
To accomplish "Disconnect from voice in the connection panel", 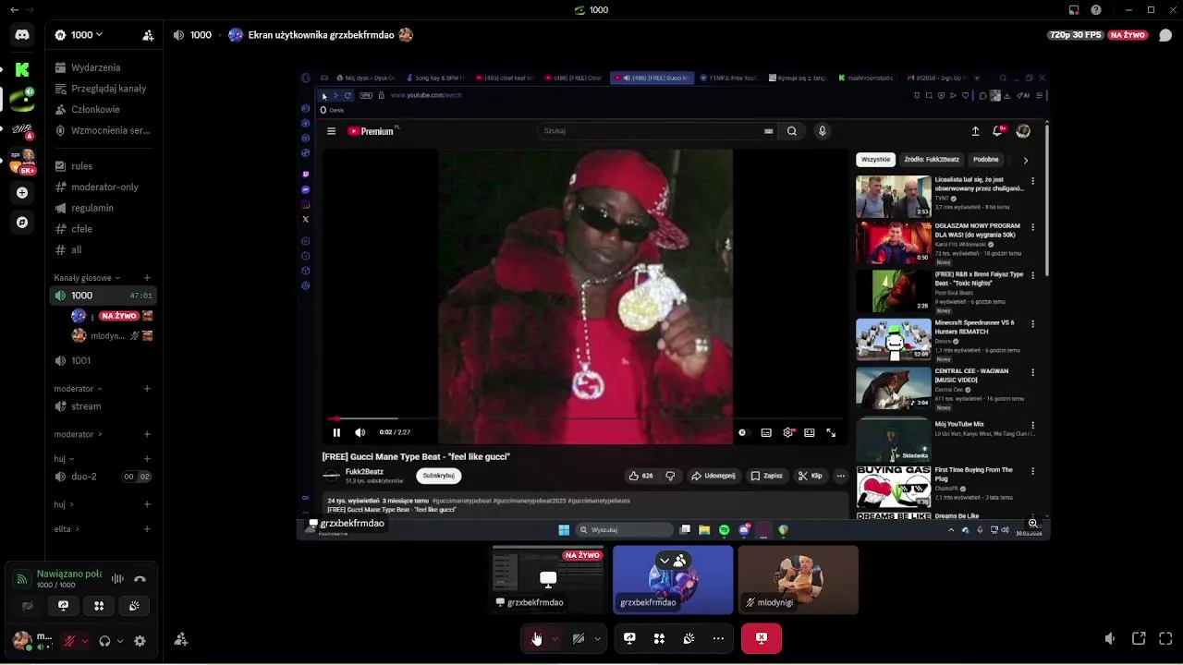I will pos(140,579).
